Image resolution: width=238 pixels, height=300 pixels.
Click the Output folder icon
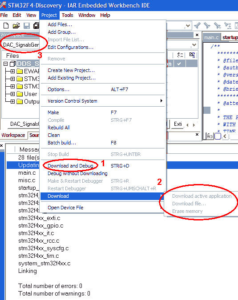(x=20, y=101)
